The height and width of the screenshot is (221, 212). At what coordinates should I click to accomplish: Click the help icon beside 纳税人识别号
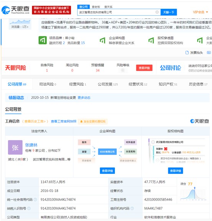coord(29,208)
